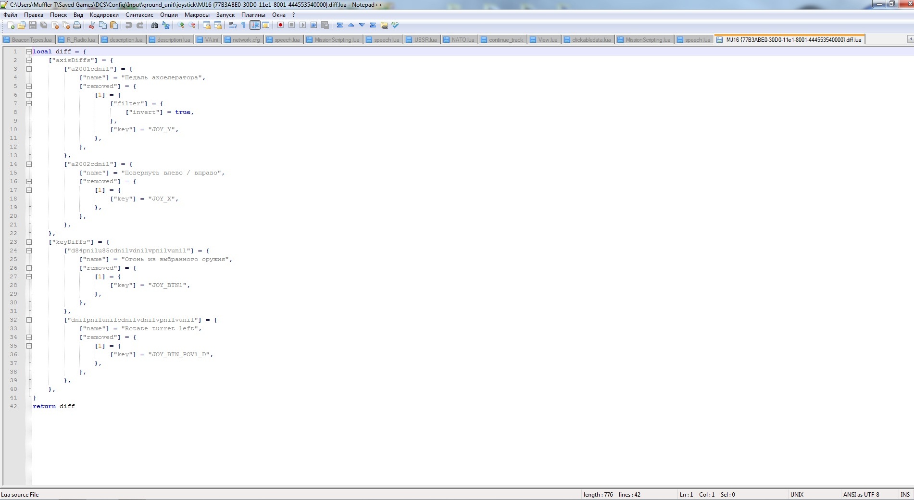Screen dimensions: 914x500
Task: Click the spell-check ABC checkmark icon
Action: pos(395,25)
